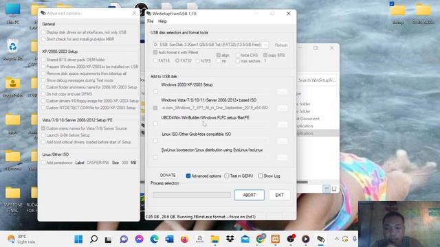Click persistence Size 300 field
The height and width of the screenshot is (247, 440).
[x=125, y=163]
